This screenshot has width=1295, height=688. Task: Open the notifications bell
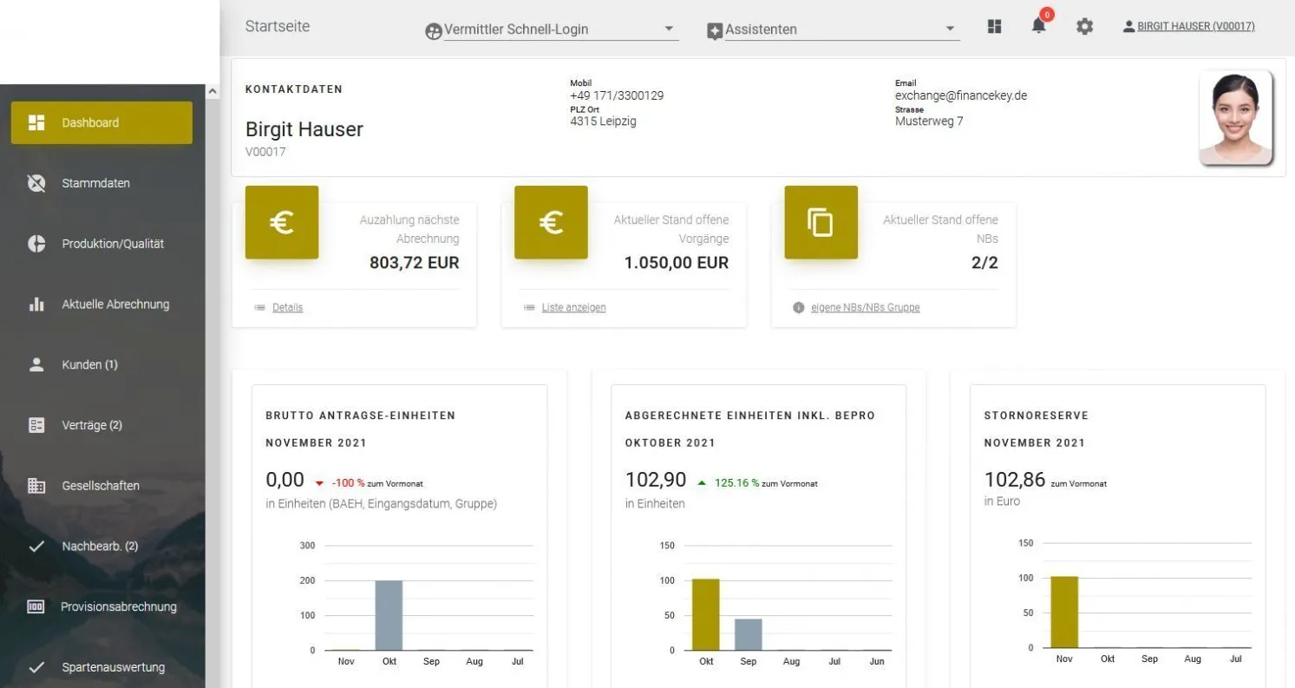(x=1038, y=26)
